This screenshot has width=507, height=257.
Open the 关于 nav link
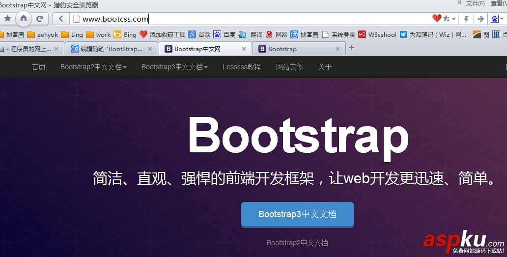(325, 67)
